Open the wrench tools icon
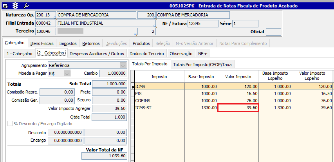This screenshot has height=162, width=334. [26, 6]
